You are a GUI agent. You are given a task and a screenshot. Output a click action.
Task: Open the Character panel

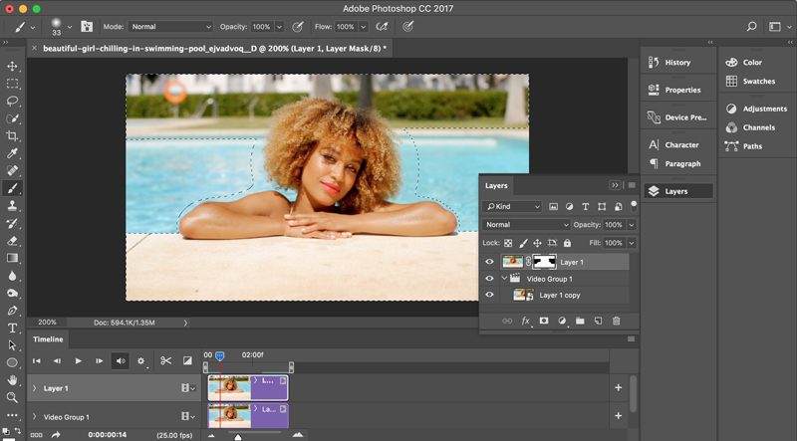tap(677, 144)
